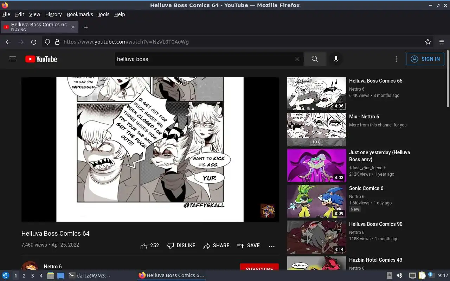This screenshot has width=450, height=281.
Task: Click the SIGN IN button
Action: (x=425, y=59)
